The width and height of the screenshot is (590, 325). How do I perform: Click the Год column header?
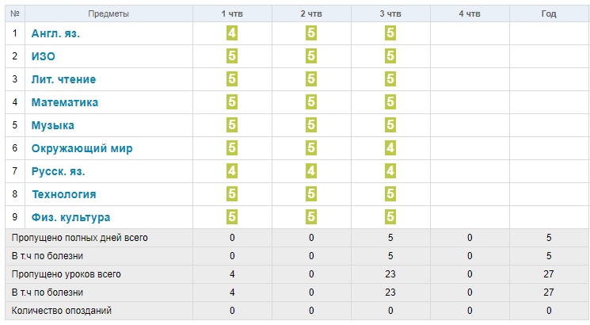549,14
